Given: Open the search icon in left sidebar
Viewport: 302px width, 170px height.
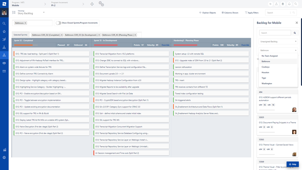Looking at the screenshot, I should click(4, 24).
